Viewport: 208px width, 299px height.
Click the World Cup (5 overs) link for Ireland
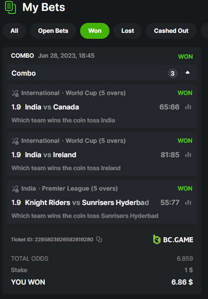pyautogui.click(x=96, y=141)
